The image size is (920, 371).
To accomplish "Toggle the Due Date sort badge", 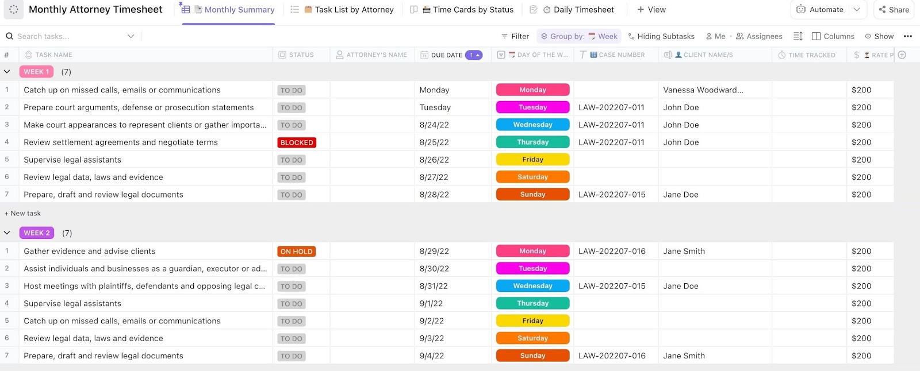I will click(474, 55).
